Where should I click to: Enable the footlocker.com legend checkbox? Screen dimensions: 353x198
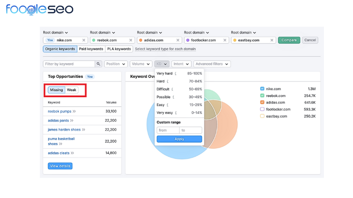[262, 109]
